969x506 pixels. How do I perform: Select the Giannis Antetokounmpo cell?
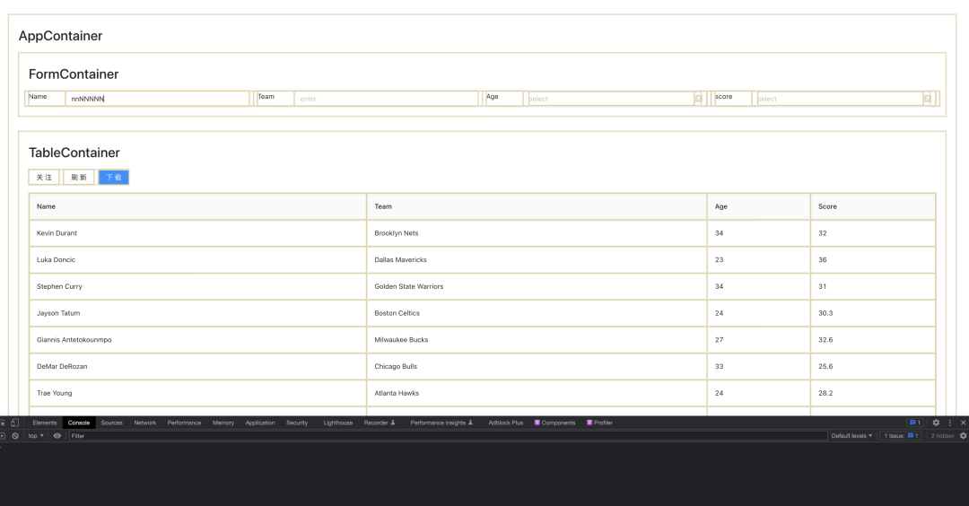197,339
